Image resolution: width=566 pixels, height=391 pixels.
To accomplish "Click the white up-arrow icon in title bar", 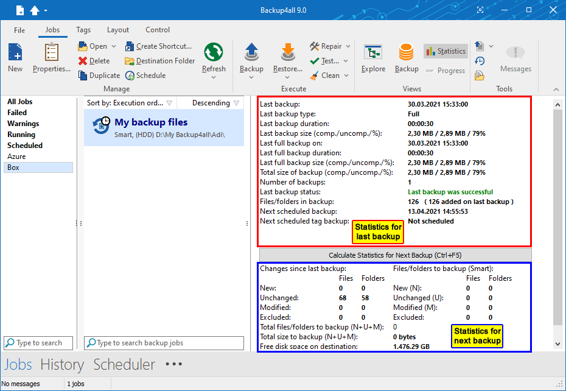I will pos(35,10).
